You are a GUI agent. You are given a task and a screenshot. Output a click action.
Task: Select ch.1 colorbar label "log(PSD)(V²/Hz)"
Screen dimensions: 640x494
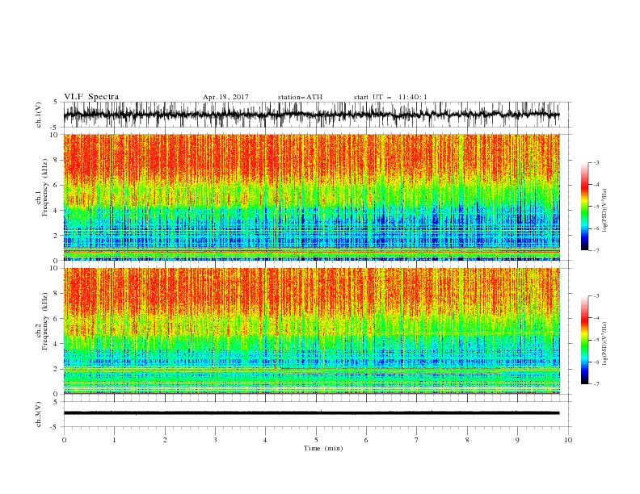(605, 211)
